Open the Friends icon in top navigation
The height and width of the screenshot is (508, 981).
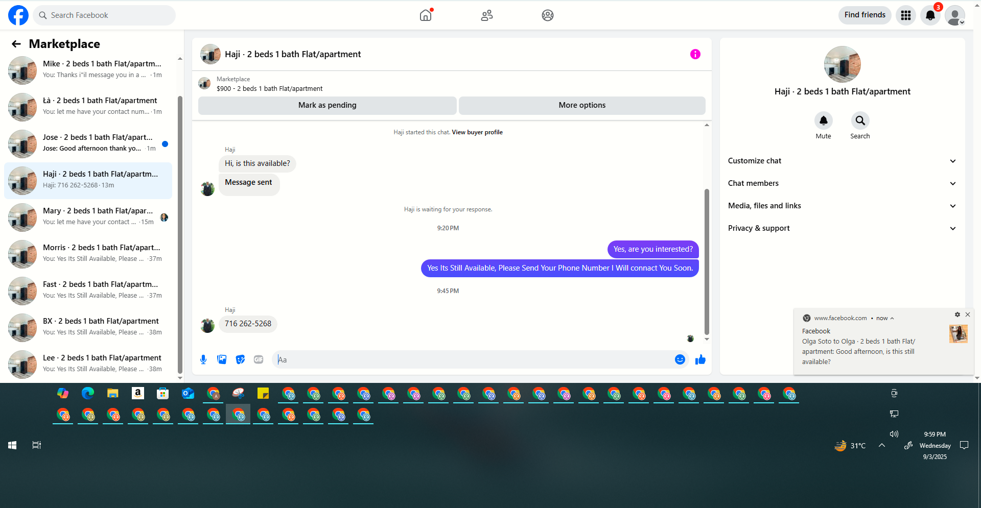487,15
